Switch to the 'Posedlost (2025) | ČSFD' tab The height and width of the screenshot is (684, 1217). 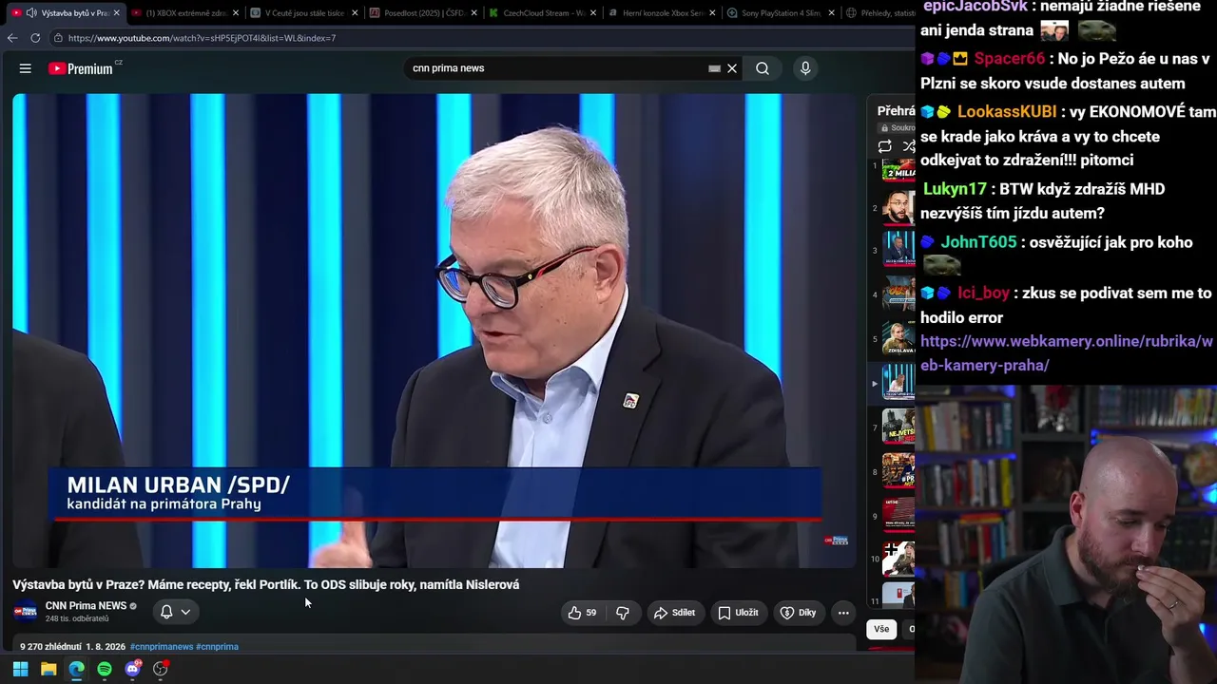coord(424,13)
